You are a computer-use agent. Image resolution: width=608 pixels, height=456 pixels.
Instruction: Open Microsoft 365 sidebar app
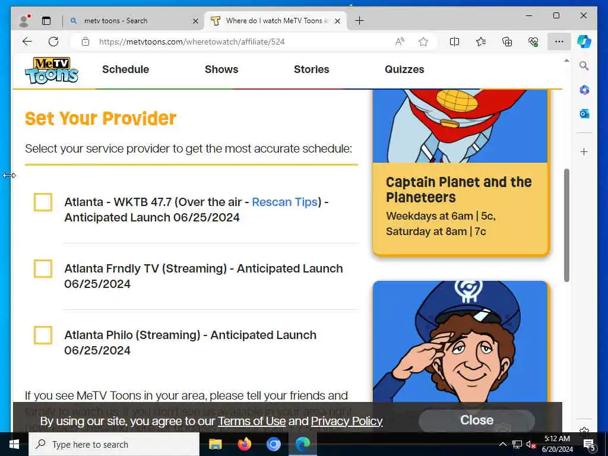pyautogui.click(x=584, y=90)
